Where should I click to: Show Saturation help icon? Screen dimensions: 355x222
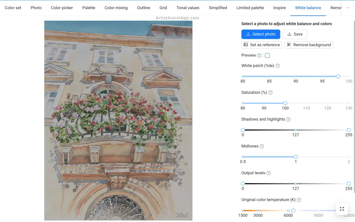pos(270,92)
